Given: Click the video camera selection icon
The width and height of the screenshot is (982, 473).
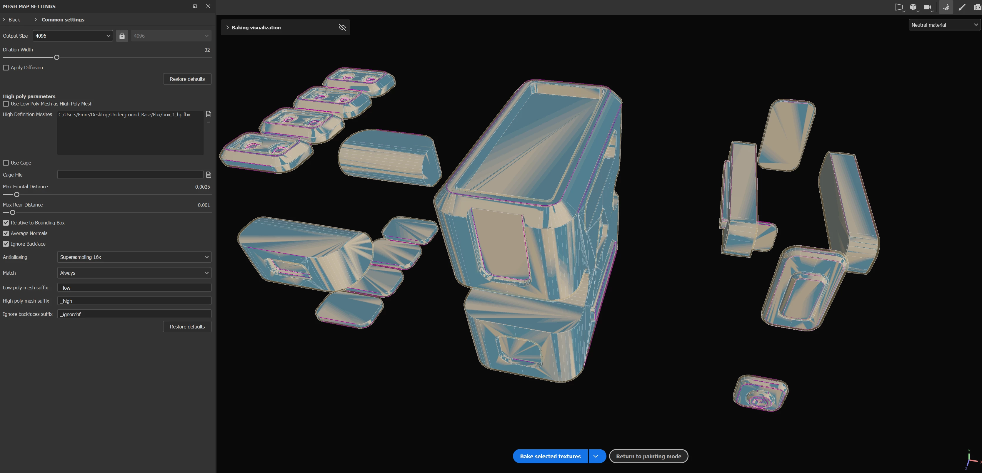Looking at the screenshot, I should [x=927, y=7].
